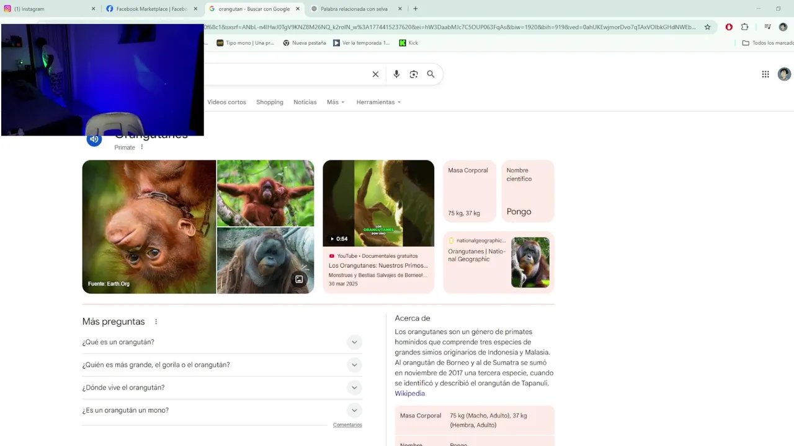Click the Chrome profile avatar in toolbar
The height and width of the screenshot is (446, 794).
click(783, 27)
